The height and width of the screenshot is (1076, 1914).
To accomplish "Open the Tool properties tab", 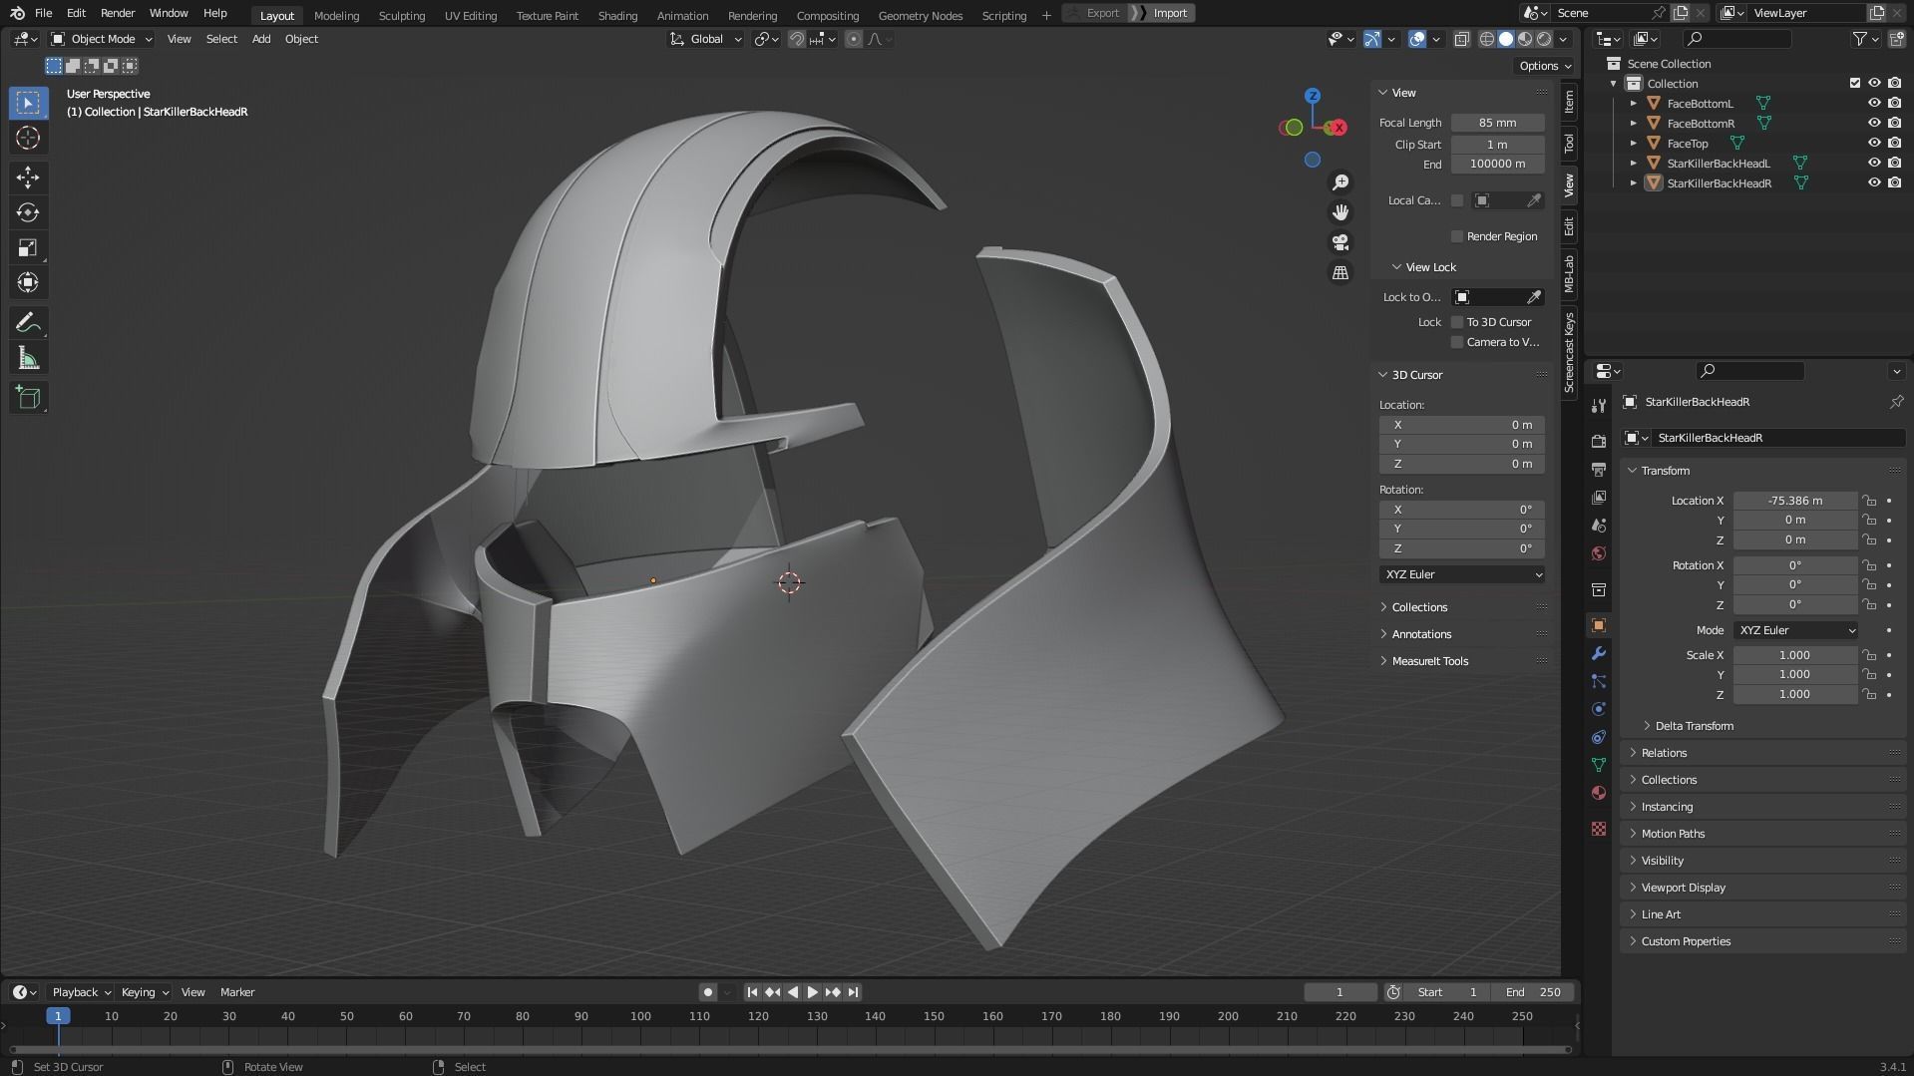I will click(1599, 405).
